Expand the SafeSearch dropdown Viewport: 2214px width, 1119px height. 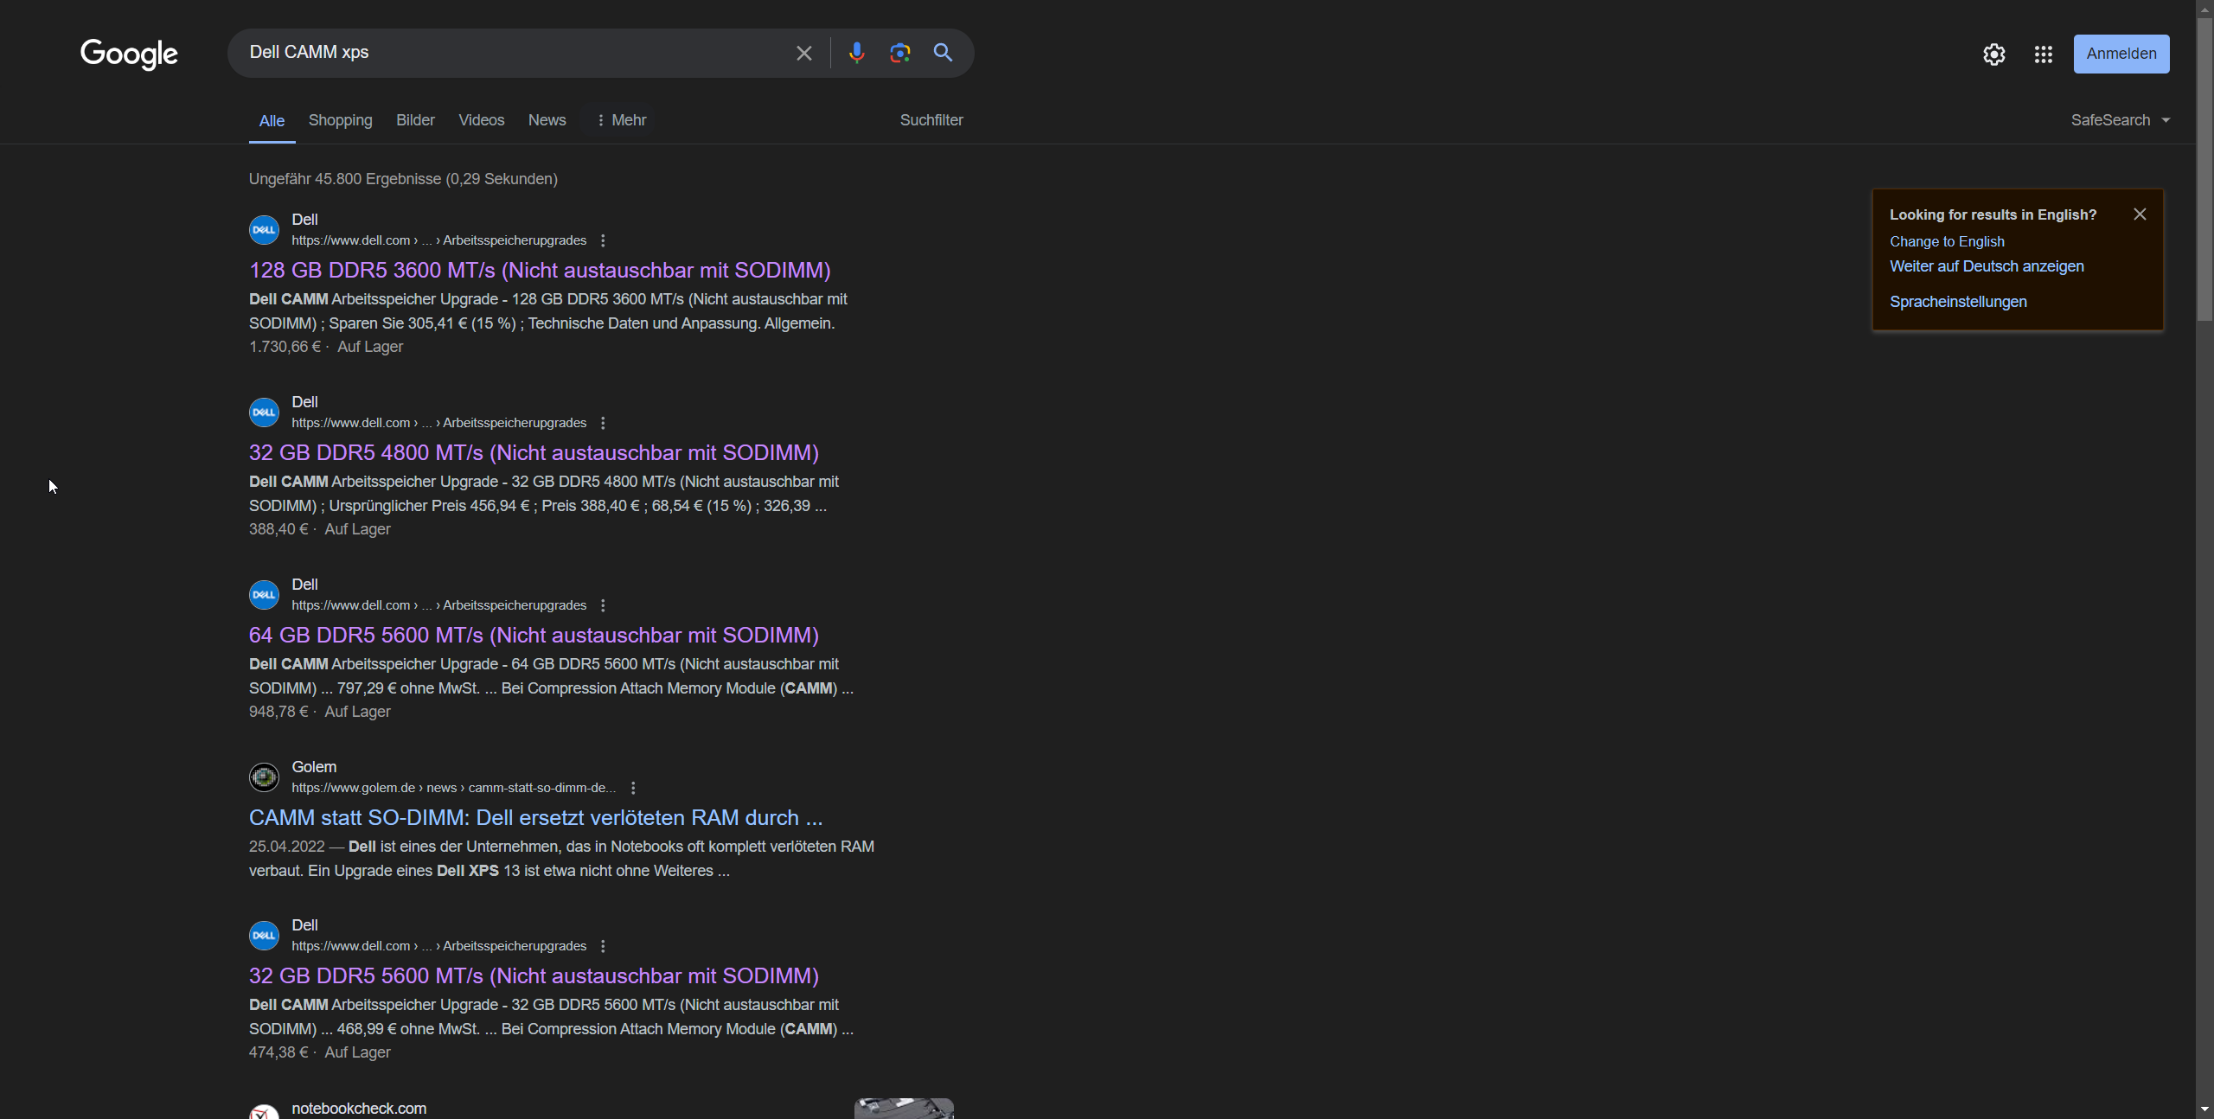2120,120
